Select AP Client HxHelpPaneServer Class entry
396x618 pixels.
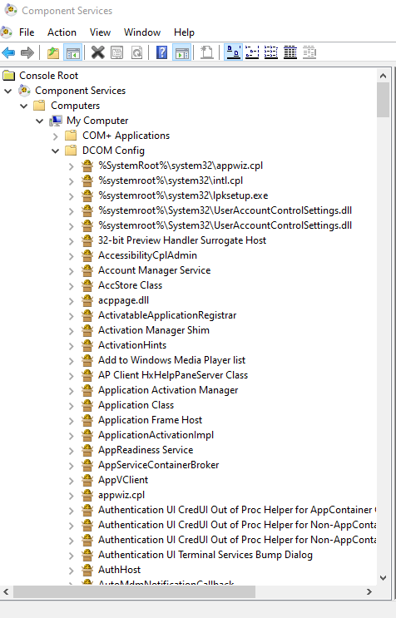pos(173,375)
